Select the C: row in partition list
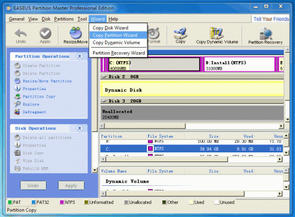Image resolution: width=295 pixels, height=217 pixels. click(191, 148)
